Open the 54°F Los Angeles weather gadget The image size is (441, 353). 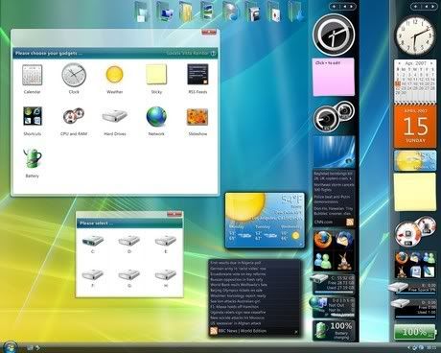pos(265,221)
